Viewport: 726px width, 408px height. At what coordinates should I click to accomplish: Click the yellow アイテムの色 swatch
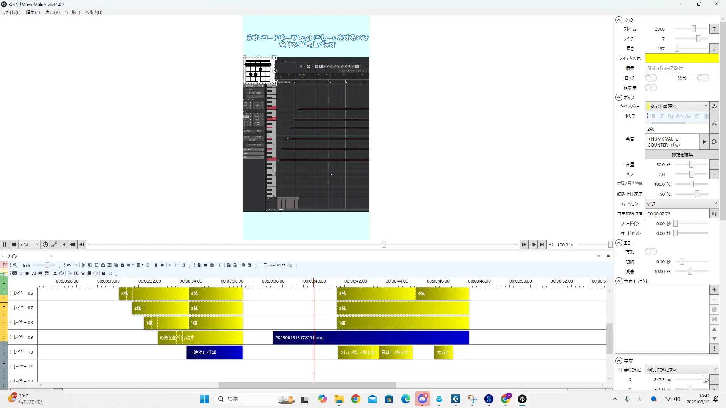point(681,59)
